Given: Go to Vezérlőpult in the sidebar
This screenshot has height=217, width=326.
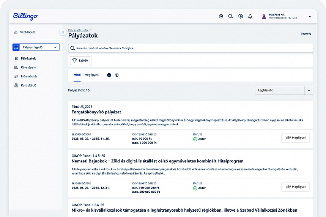Looking at the screenshot, I should click(27, 32).
